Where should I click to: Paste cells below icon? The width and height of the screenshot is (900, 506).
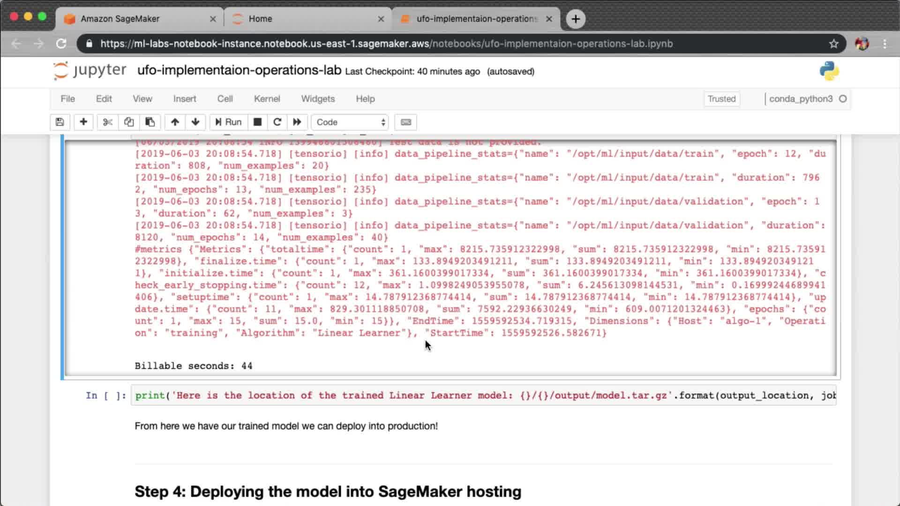pos(150,122)
